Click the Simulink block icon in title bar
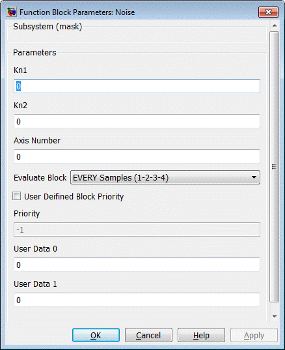This screenshot has width=285, height=350. tap(12, 12)
